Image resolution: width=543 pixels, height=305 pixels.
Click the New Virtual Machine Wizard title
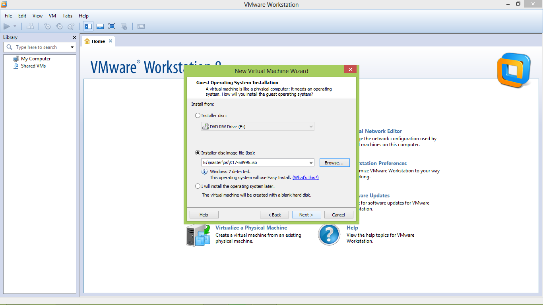click(x=271, y=71)
